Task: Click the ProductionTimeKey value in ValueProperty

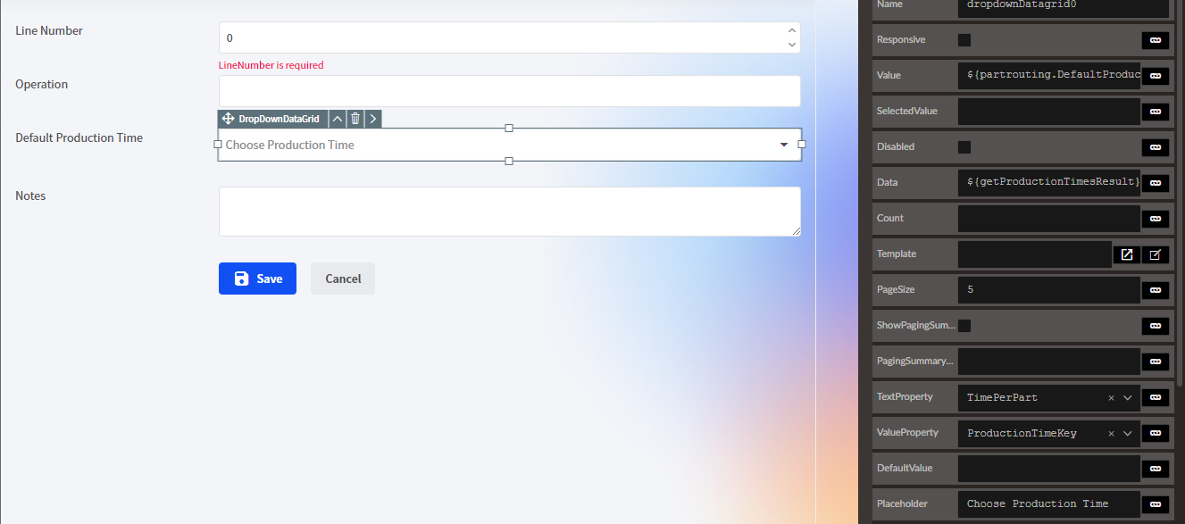Action: point(1022,433)
